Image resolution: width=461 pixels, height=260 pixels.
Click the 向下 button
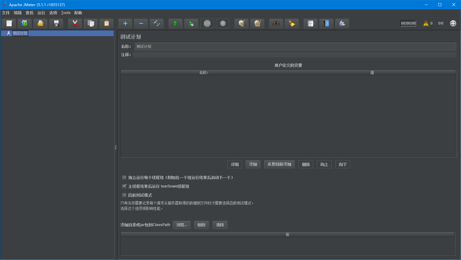click(x=343, y=164)
